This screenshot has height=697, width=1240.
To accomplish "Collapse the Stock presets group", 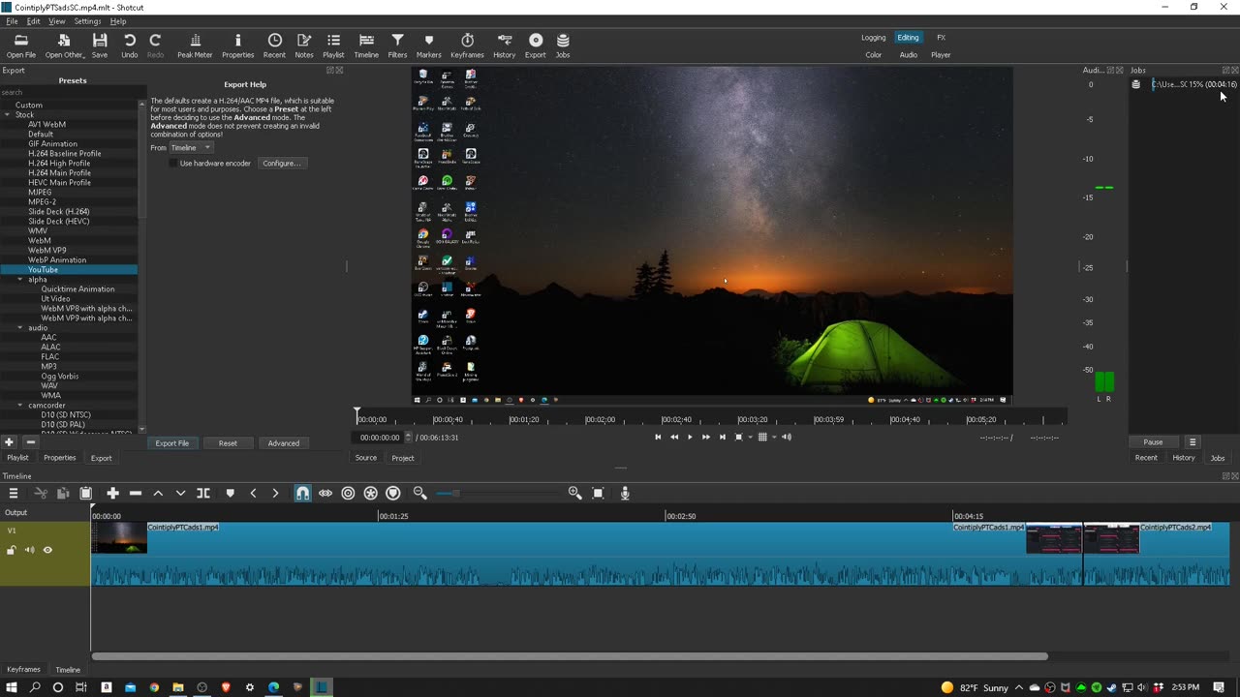I will [x=8, y=115].
